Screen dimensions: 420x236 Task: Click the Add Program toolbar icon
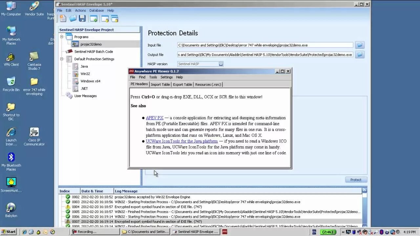[x=94, y=19]
